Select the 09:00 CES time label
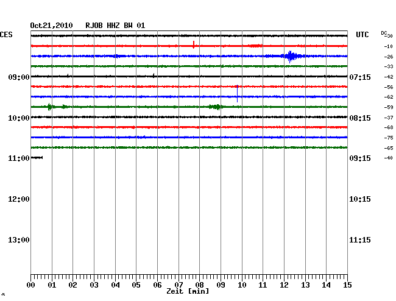The image size is (396, 301). click(19, 77)
